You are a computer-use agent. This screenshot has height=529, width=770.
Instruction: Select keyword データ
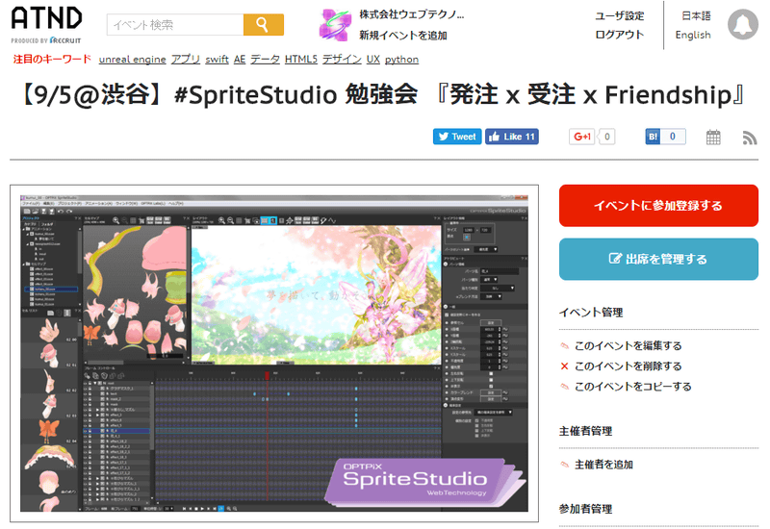266,60
